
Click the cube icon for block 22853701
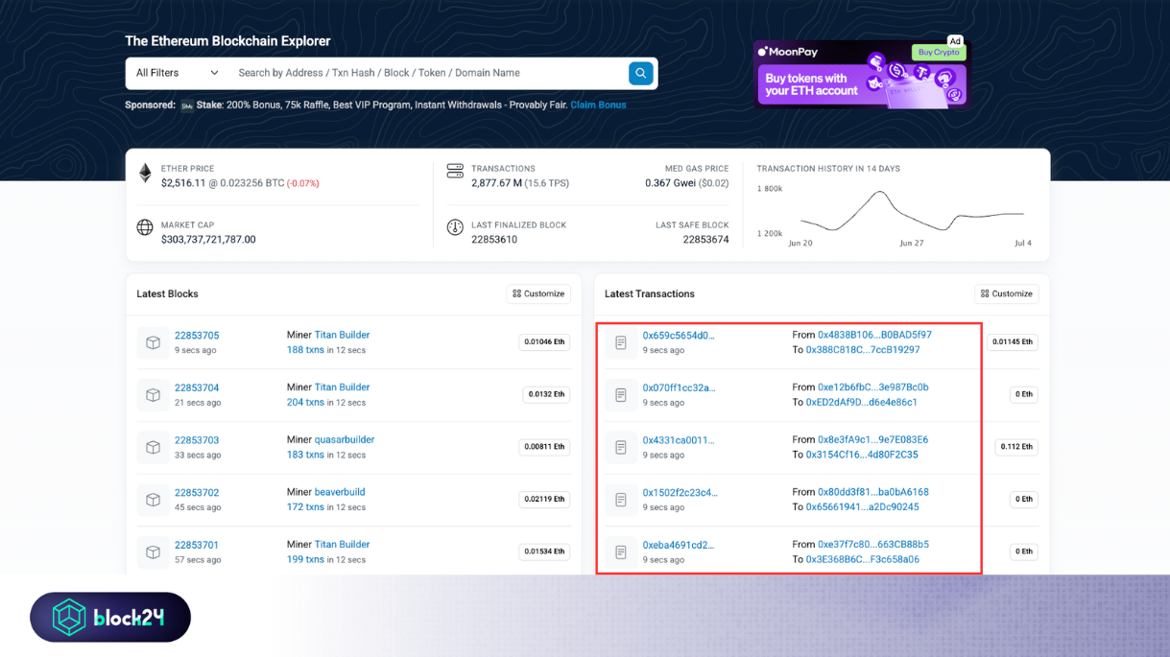point(153,551)
